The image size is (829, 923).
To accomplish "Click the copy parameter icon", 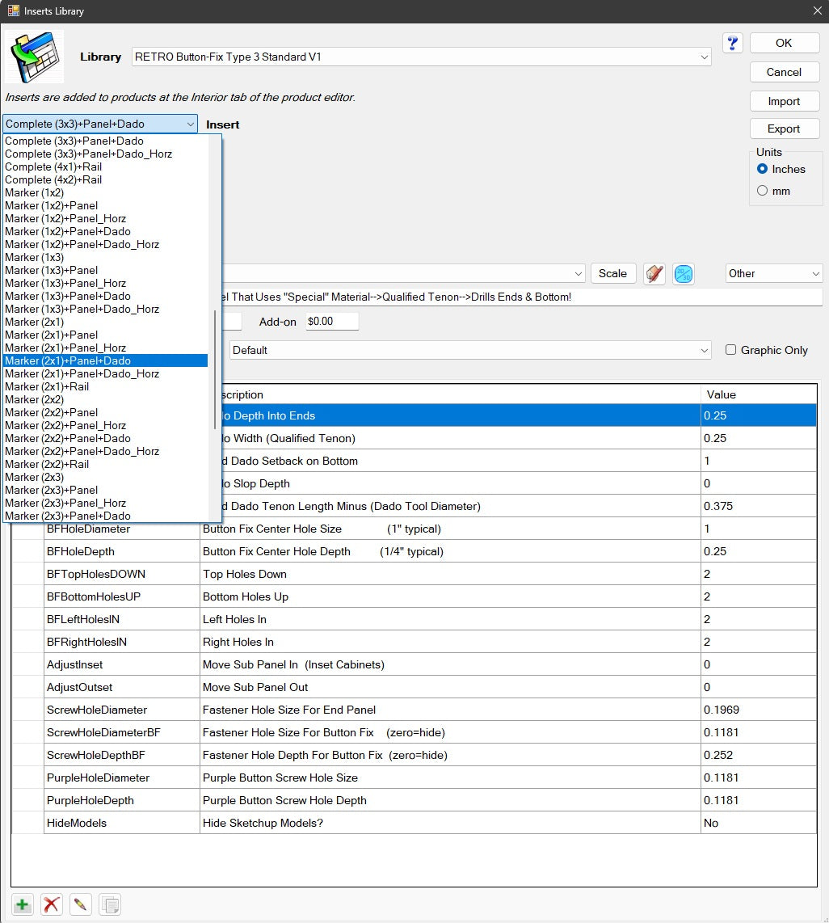I will [110, 904].
